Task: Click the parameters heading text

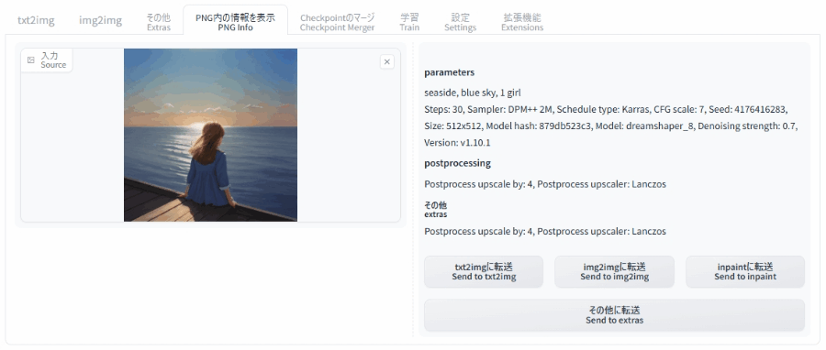Action: pyautogui.click(x=450, y=72)
